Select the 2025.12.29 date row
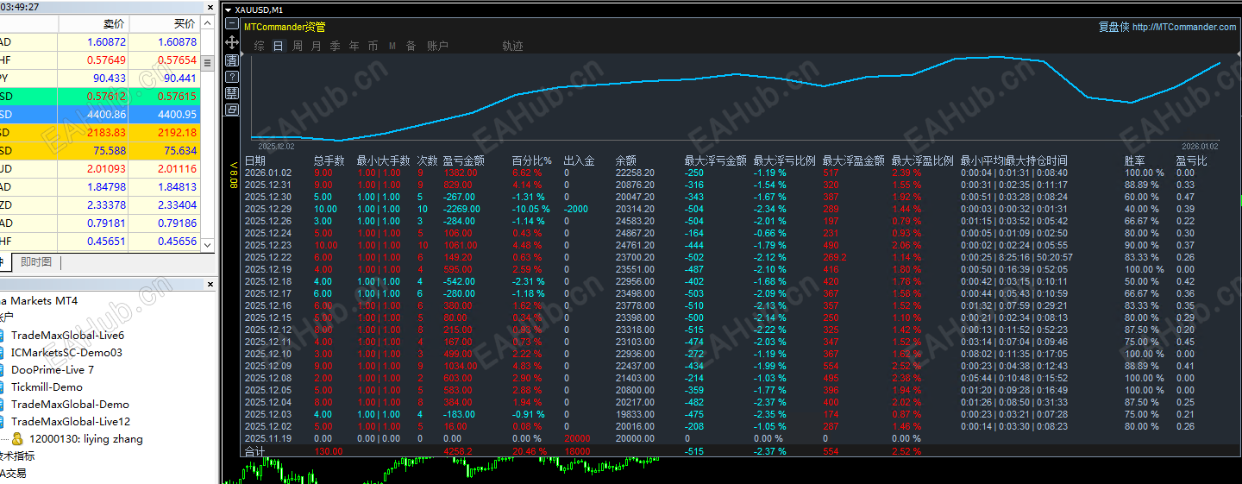This screenshot has height=484, width=1242. [x=267, y=209]
